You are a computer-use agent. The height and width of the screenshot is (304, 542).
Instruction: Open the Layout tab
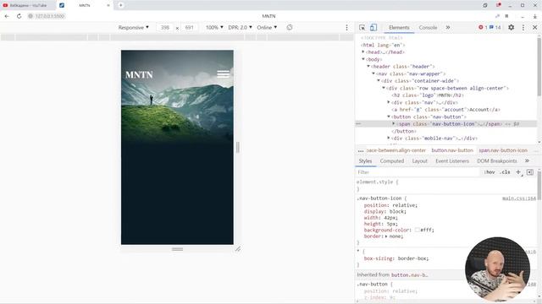(420, 161)
